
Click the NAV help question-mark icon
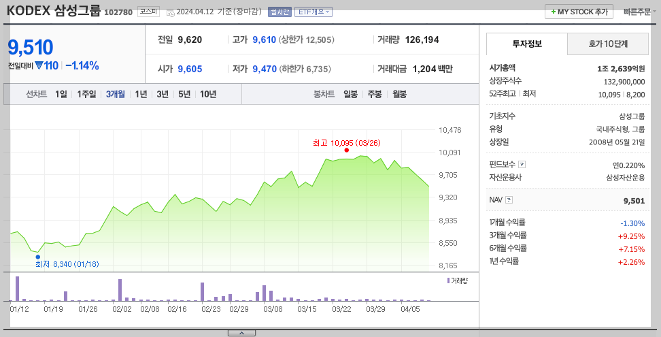[509, 200]
